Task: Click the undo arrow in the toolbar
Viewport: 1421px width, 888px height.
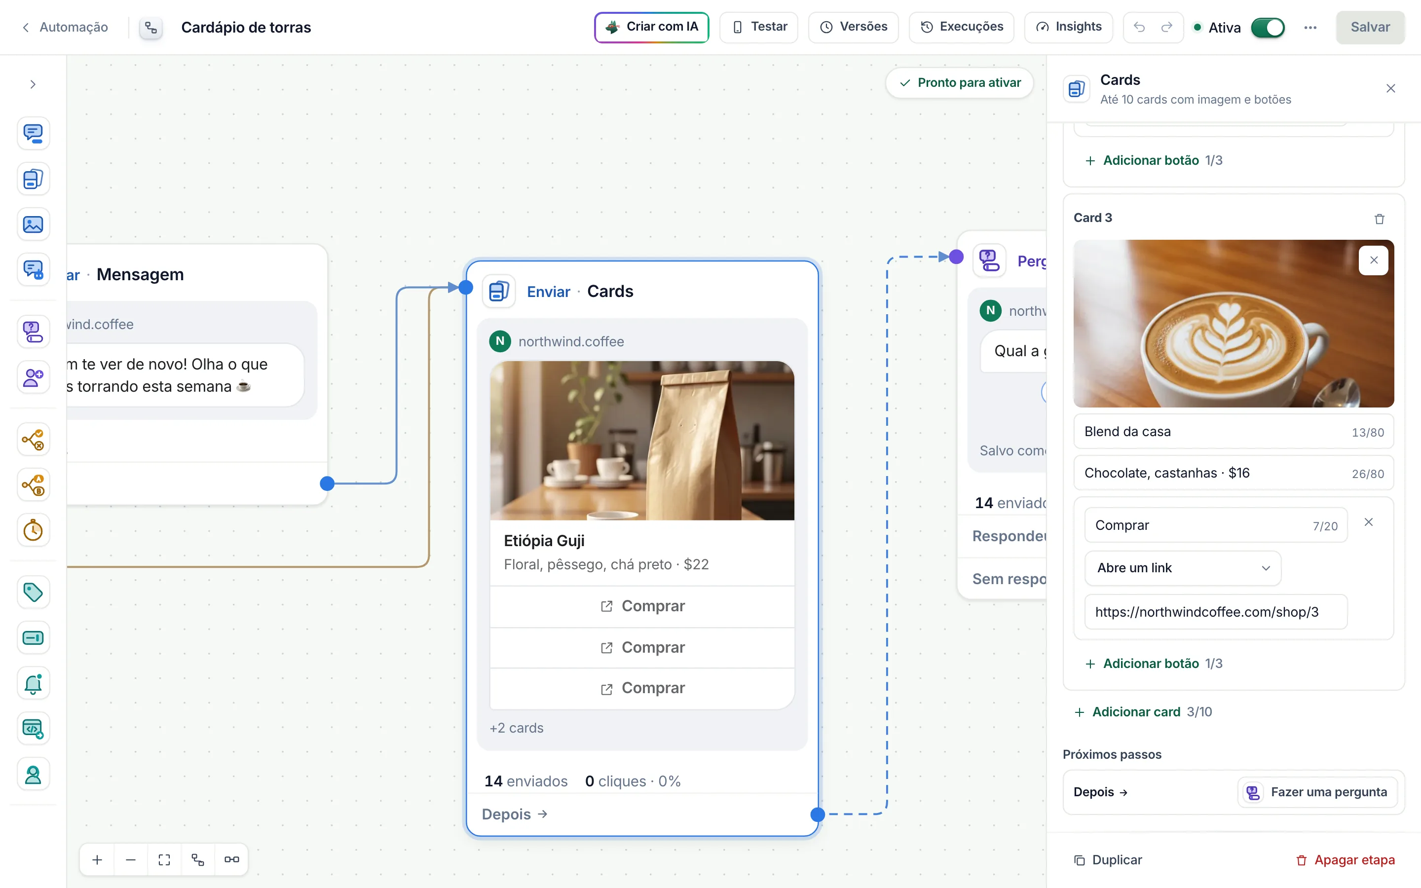Action: pyautogui.click(x=1139, y=27)
